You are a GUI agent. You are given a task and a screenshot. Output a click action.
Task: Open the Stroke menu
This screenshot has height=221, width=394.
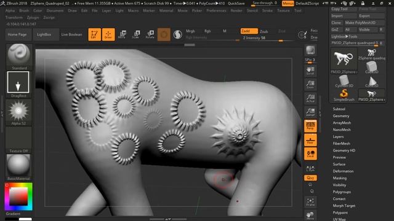click(267, 11)
